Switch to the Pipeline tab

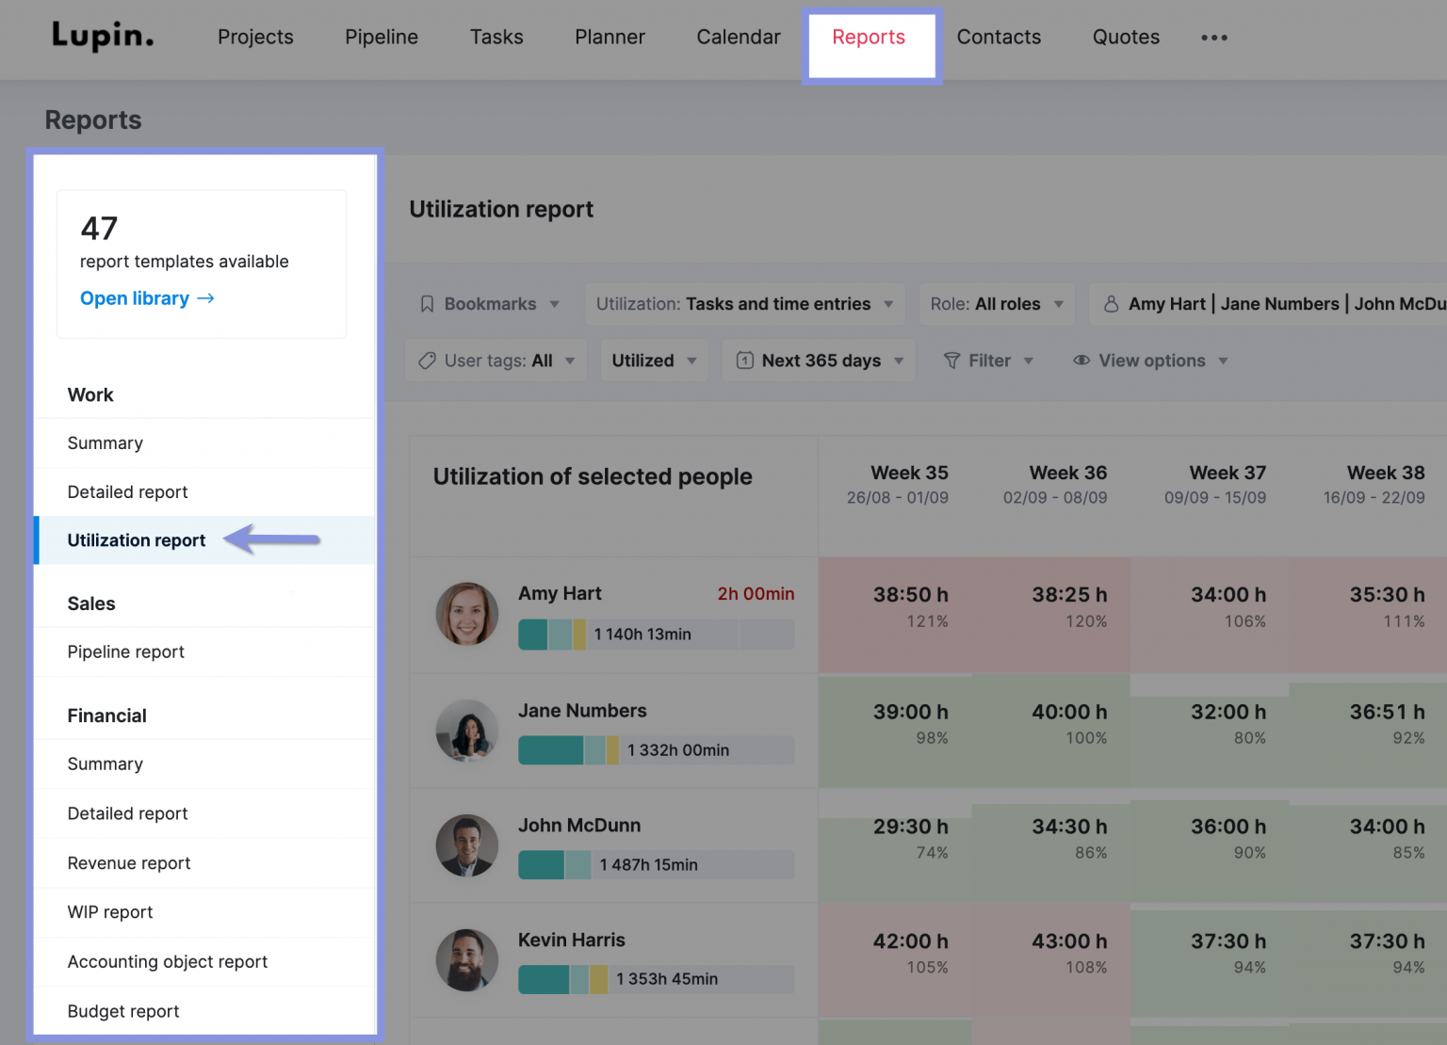[x=381, y=37]
